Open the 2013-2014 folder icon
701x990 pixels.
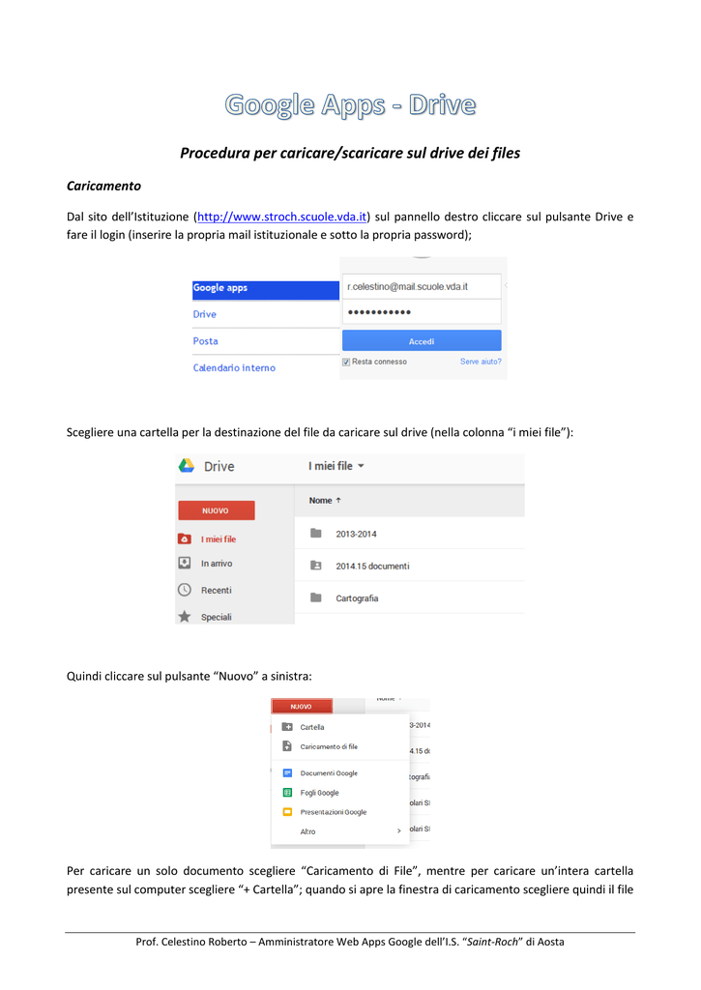[316, 534]
